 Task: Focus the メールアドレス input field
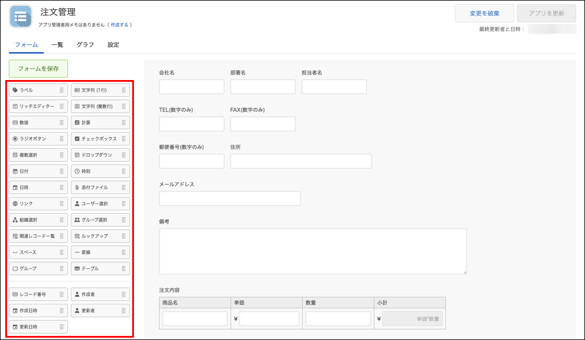coord(230,199)
